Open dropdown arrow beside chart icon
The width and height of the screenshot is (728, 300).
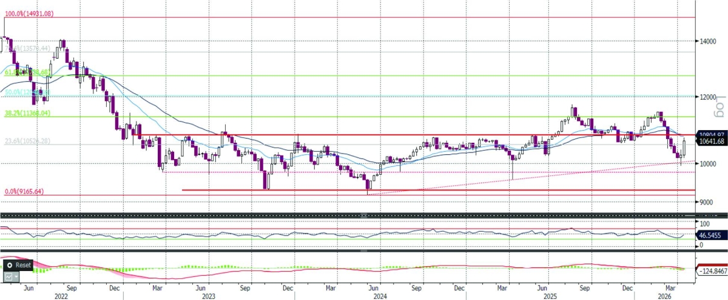[x=16, y=276]
